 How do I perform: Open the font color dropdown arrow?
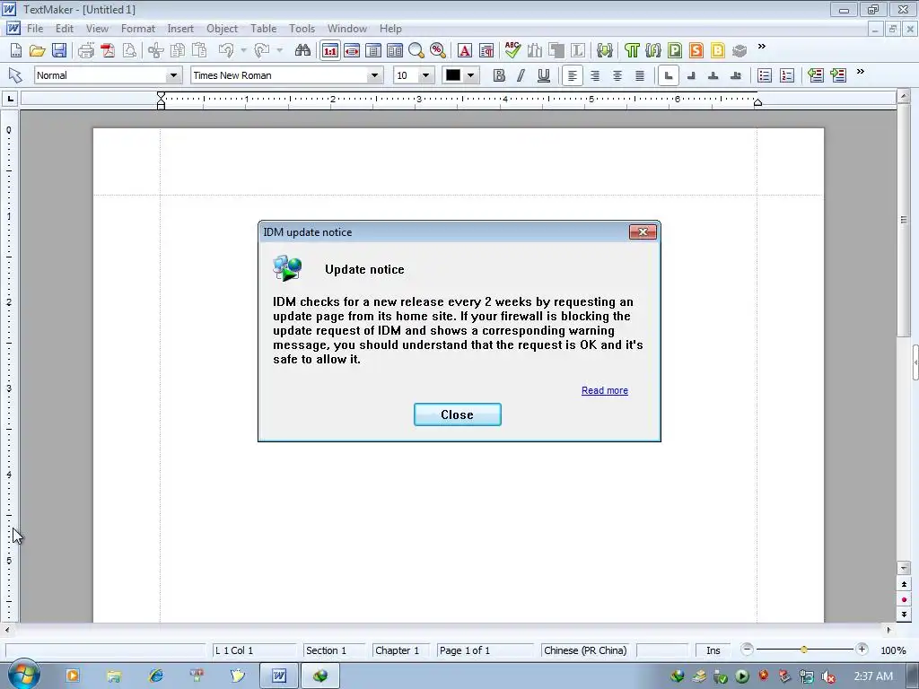coord(470,75)
